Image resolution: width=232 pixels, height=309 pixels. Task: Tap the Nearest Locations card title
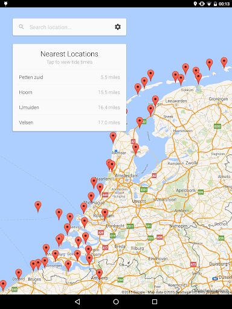(x=69, y=54)
